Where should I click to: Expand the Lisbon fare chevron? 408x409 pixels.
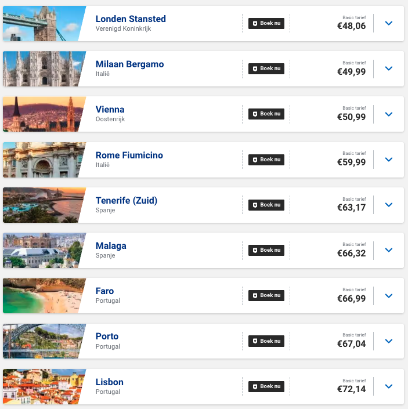(389, 386)
